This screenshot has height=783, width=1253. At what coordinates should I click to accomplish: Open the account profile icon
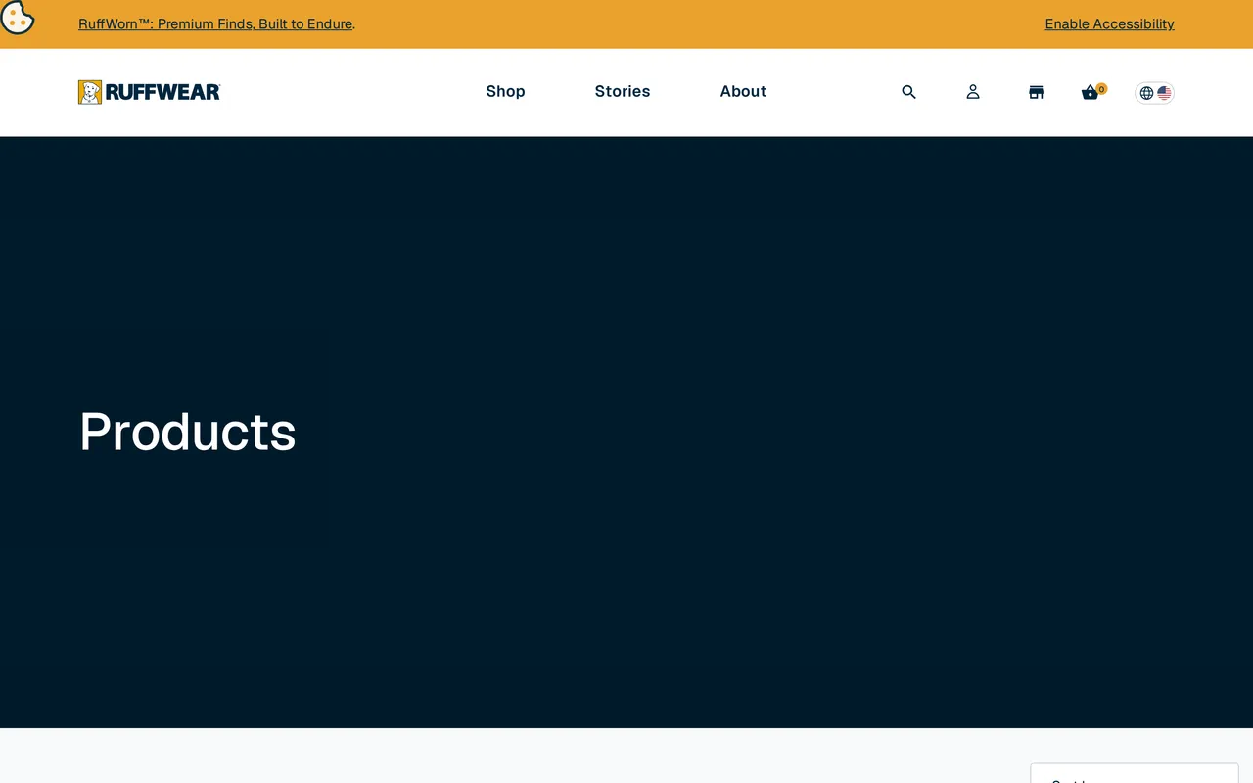[x=973, y=92]
